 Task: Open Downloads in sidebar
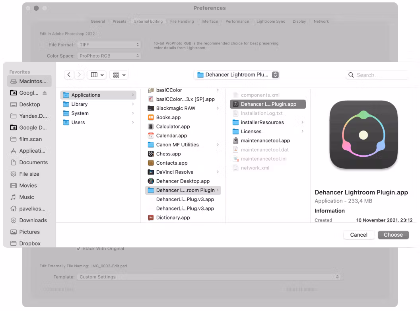(29, 220)
